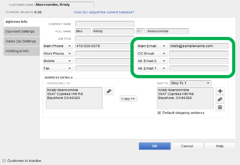Click the Cancel button
The width and height of the screenshot is (240, 165).
pos(187,146)
